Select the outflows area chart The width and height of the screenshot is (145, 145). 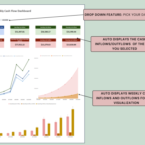pos(58,78)
